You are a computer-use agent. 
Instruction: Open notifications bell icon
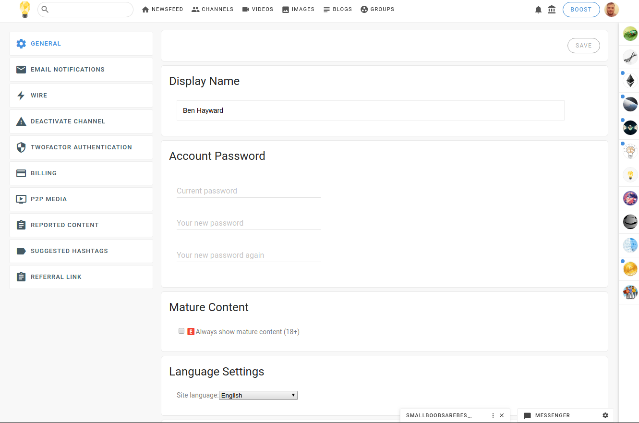click(x=538, y=10)
